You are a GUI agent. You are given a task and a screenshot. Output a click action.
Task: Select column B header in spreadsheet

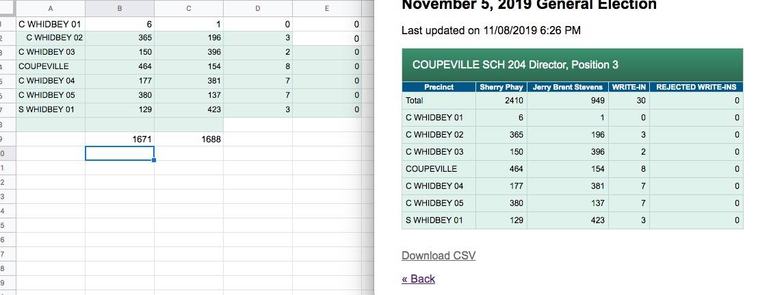pyautogui.click(x=120, y=8)
